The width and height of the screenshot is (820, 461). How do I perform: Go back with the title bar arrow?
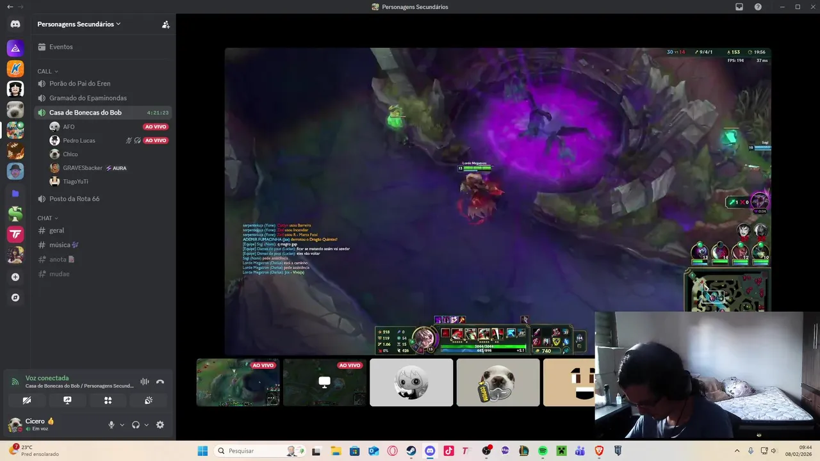pos(10,6)
